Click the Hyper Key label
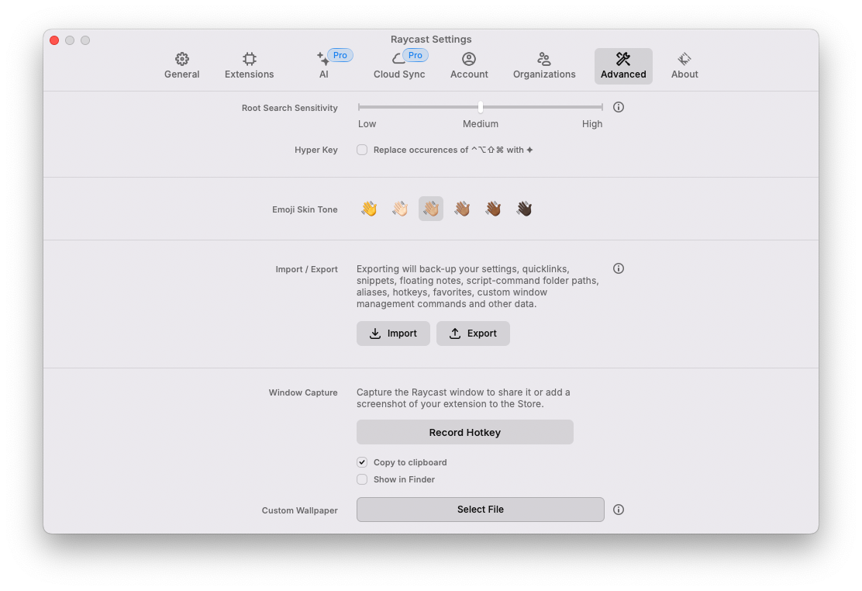 [x=316, y=150]
